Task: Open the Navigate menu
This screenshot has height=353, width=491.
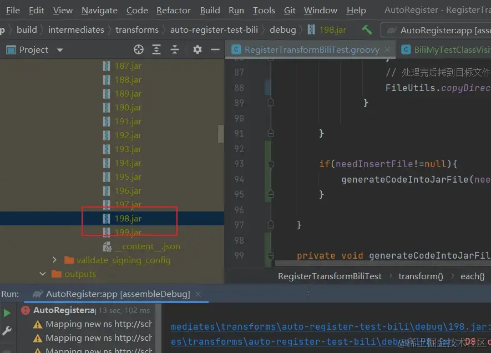Action: [99, 11]
